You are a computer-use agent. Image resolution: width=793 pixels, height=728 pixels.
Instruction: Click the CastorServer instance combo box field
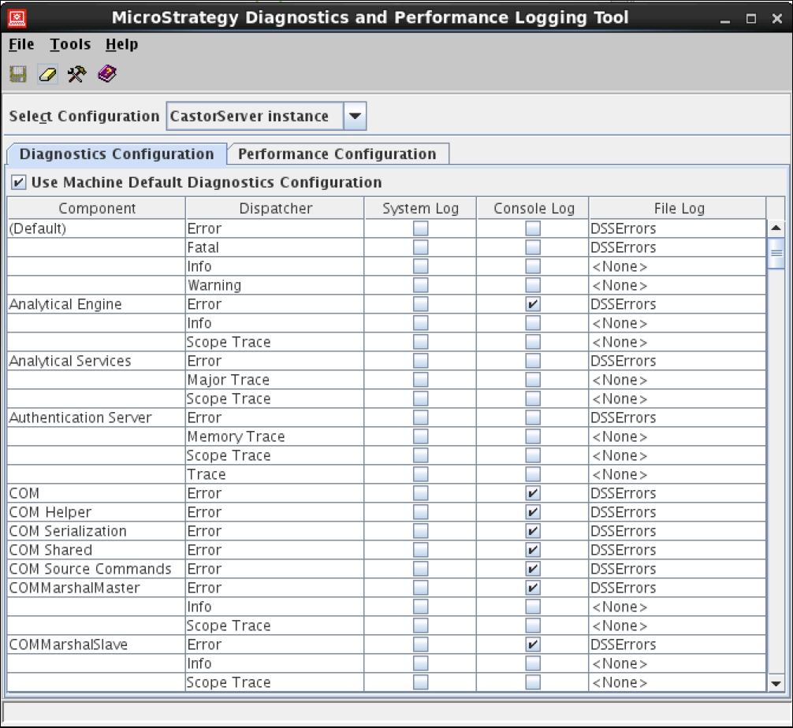point(255,117)
